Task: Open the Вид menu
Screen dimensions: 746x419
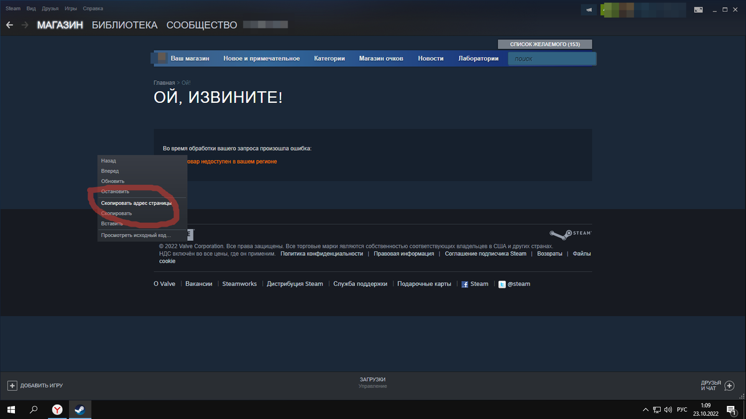Action: [x=31, y=9]
